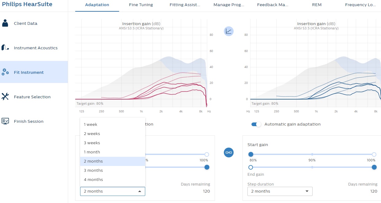Switch to the REM tab
The width and height of the screenshot is (381, 203).
point(317,5)
